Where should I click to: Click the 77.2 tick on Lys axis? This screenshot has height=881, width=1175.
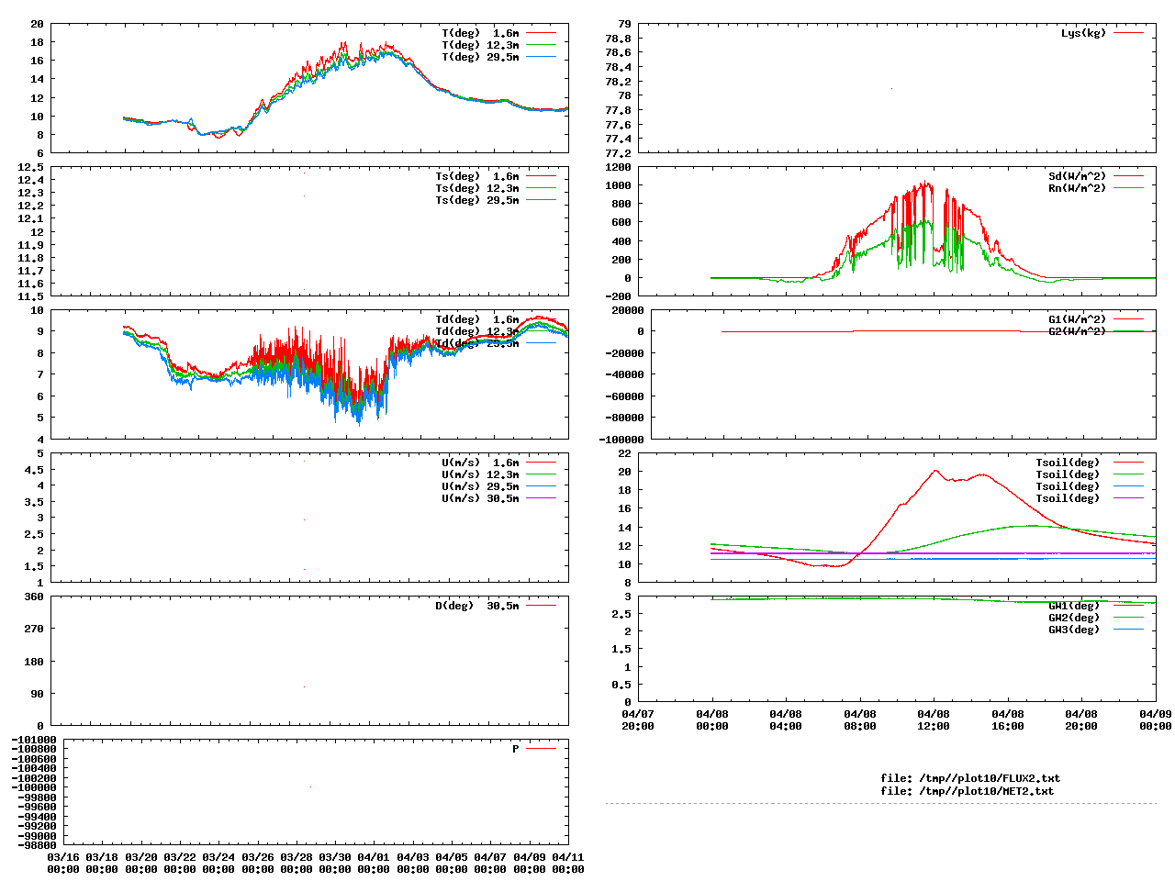[618, 153]
